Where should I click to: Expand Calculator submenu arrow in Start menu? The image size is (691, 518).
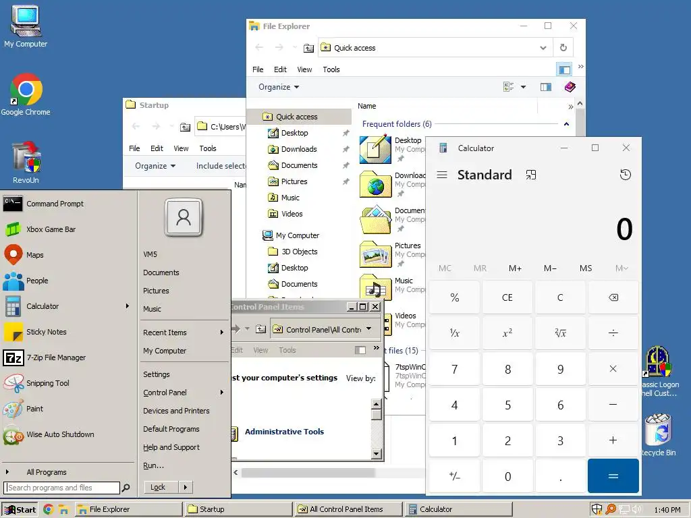point(128,306)
